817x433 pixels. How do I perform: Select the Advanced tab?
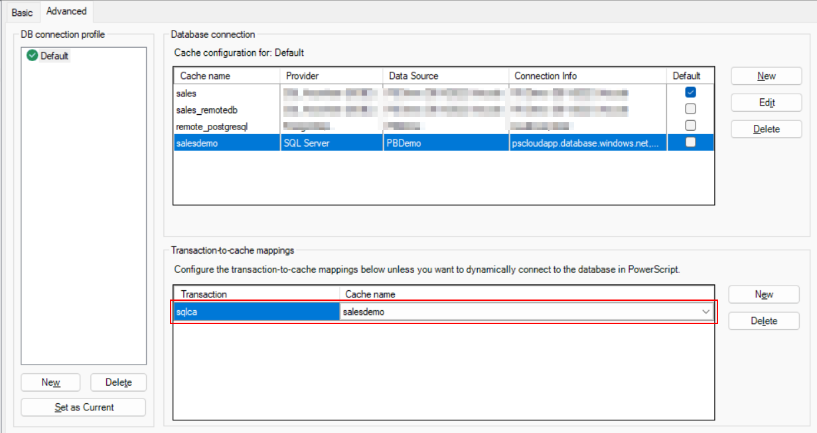pyautogui.click(x=66, y=11)
